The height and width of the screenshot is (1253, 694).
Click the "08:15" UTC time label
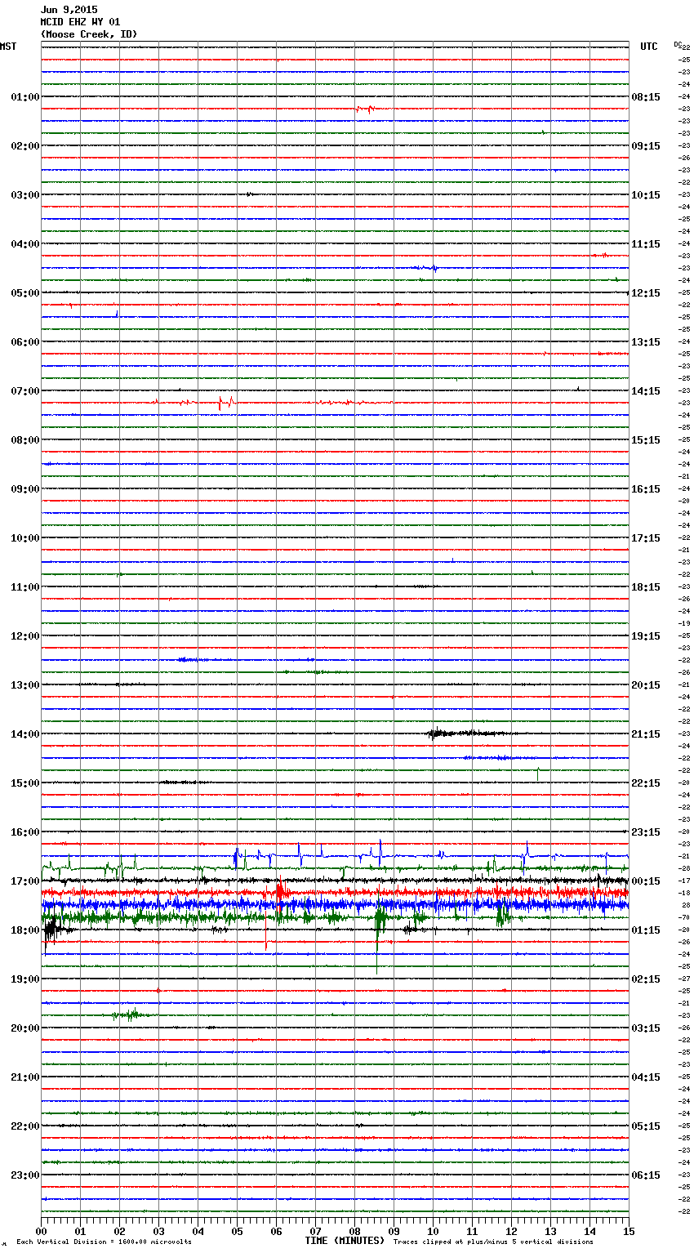(x=646, y=97)
